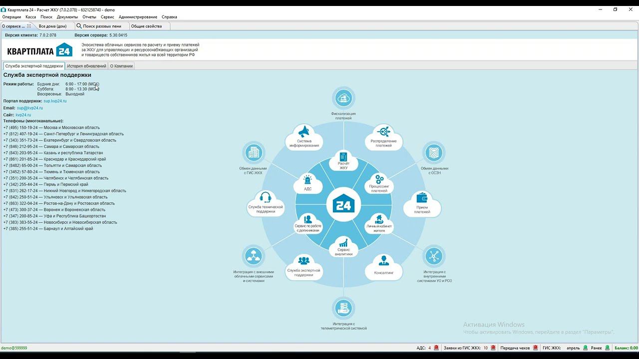Viewport: 639px width, 359px height.
Task: Switch to the Поиск разовых пени tab
Action: pyautogui.click(x=102, y=26)
